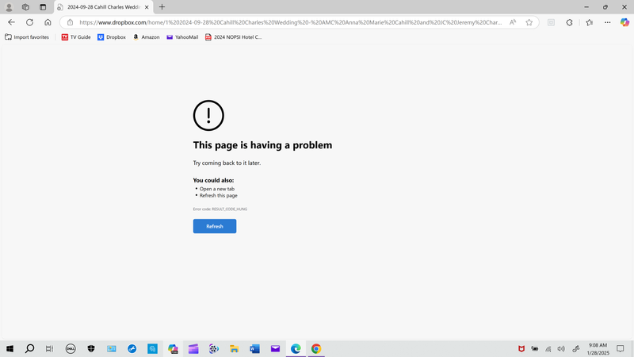Screen dimensions: 634x357
Task: Select the Cahill Charles Wedding tab
Action: click(x=104, y=7)
